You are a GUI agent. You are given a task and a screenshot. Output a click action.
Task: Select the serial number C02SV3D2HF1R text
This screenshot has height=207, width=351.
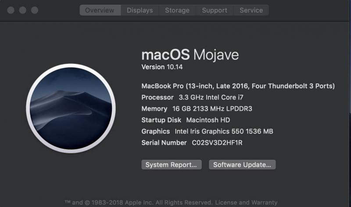pos(217,143)
